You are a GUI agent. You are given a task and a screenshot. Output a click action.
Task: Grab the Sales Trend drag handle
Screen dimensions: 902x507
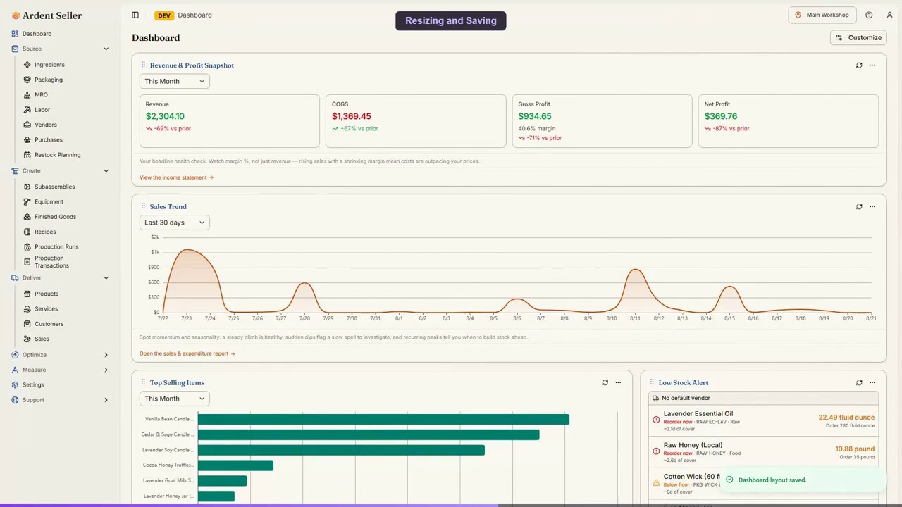[143, 206]
